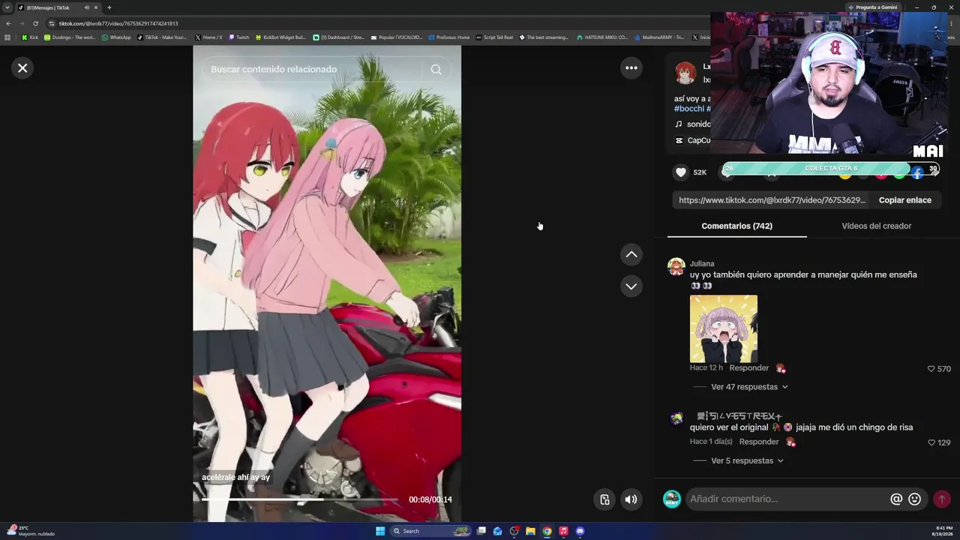Reload the browser page
This screenshot has height=540, width=960.
point(35,23)
